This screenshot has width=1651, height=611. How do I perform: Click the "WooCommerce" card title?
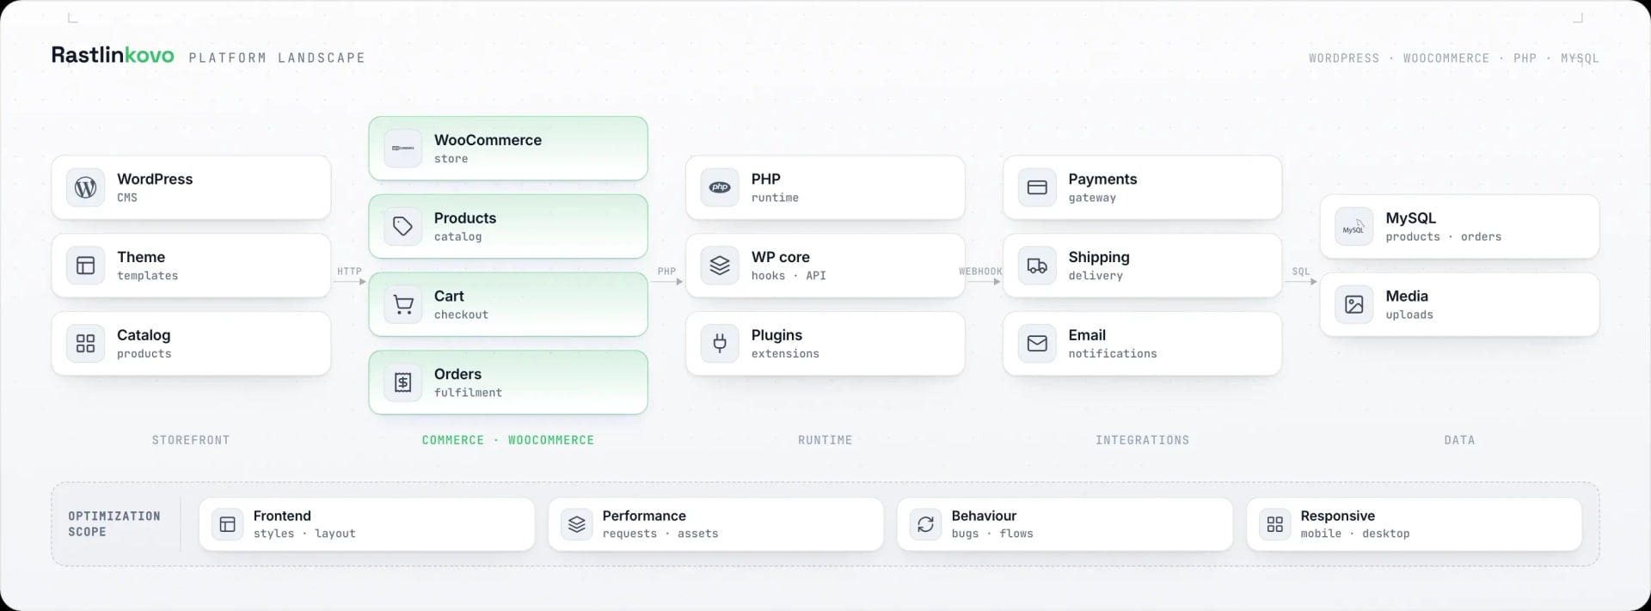[x=488, y=140]
